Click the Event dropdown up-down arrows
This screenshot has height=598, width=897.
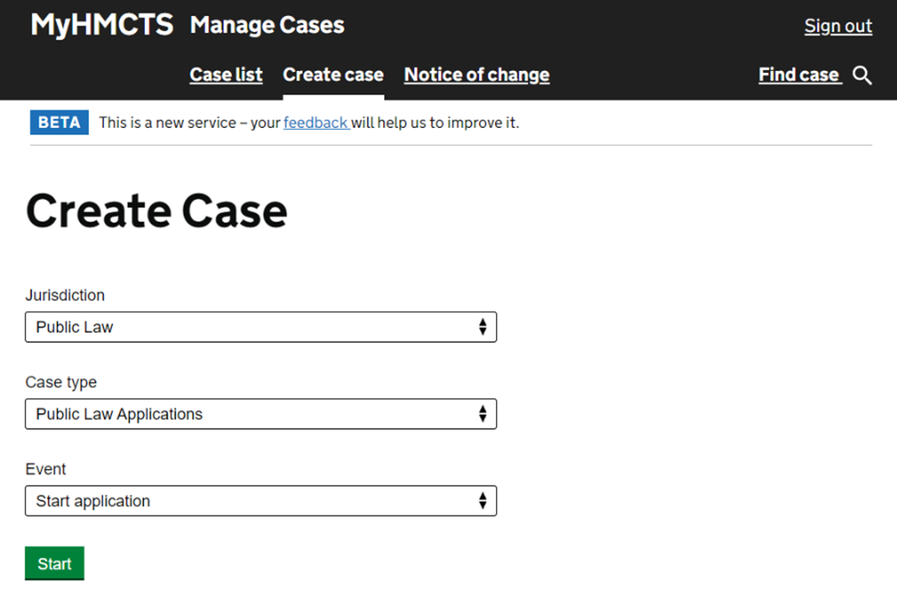482,501
